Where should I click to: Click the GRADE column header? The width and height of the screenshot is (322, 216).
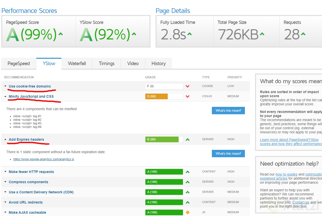[x=150, y=77]
